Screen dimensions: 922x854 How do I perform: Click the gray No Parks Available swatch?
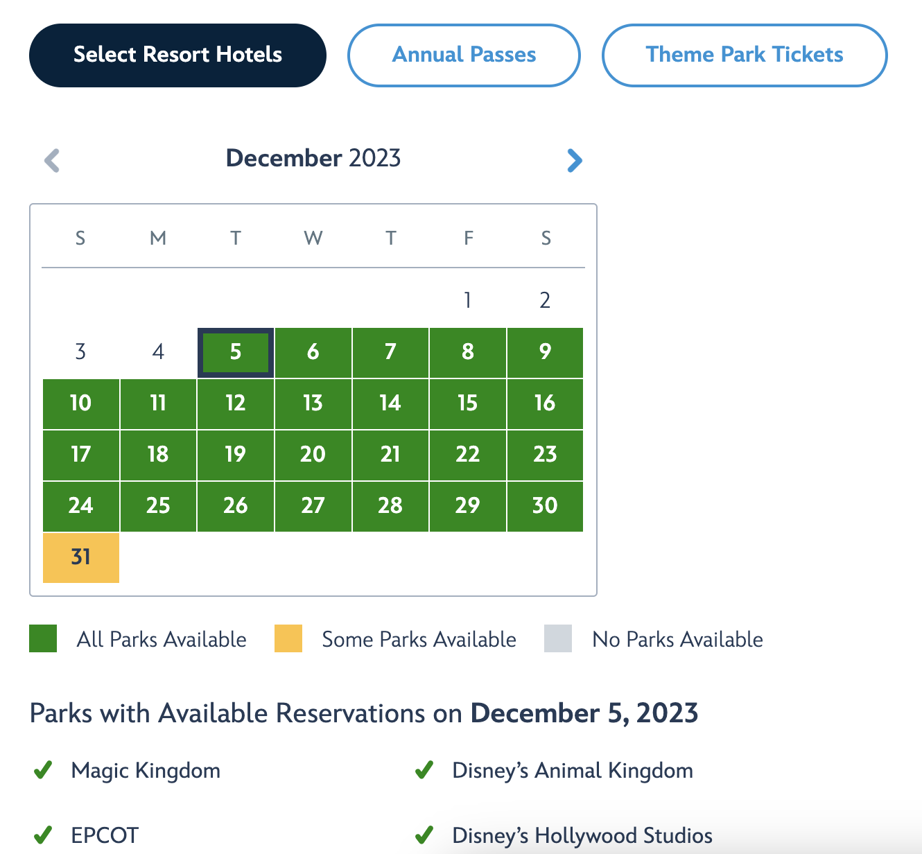pyautogui.click(x=558, y=638)
